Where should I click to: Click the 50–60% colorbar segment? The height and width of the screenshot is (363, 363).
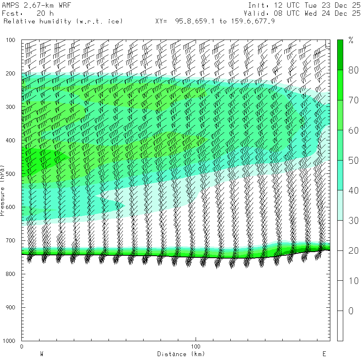coord(340,145)
